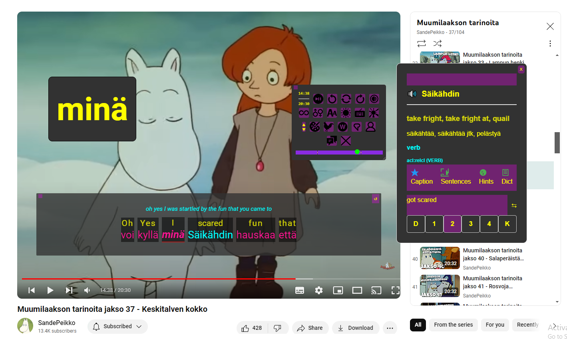The width and height of the screenshot is (567, 339).
Task: Close the Muumilaakson tarinoita playlist panel
Action: click(550, 26)
